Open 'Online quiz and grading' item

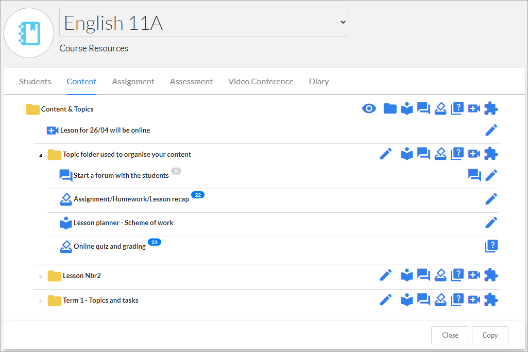(110, 246)
